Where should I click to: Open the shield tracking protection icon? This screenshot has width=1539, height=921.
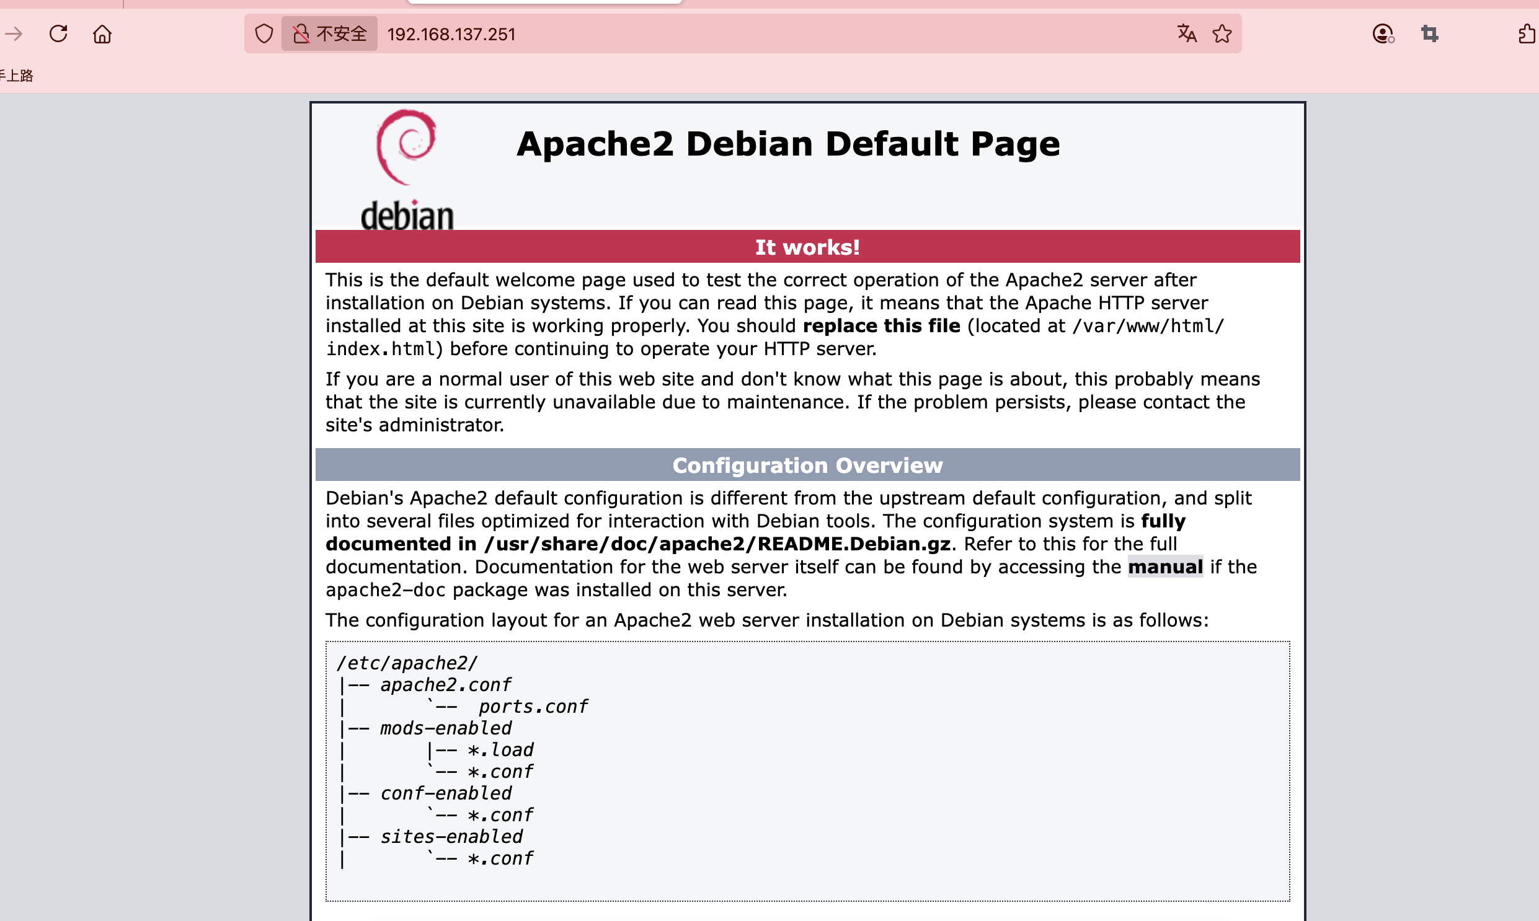(x=264, y=33)
